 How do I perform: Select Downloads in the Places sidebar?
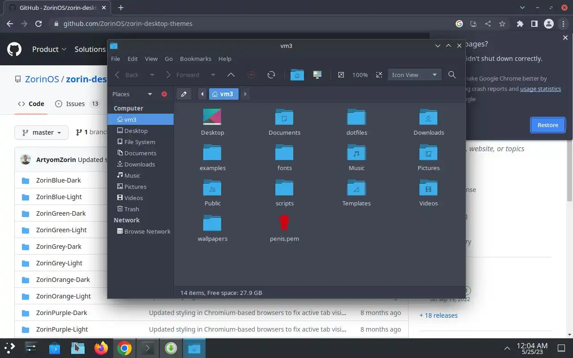point(141,164)
